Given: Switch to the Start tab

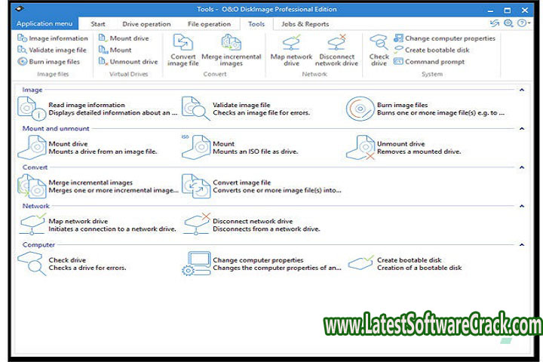Looking at the screenshot, I should pyautogui.click(x=98, y=24).
